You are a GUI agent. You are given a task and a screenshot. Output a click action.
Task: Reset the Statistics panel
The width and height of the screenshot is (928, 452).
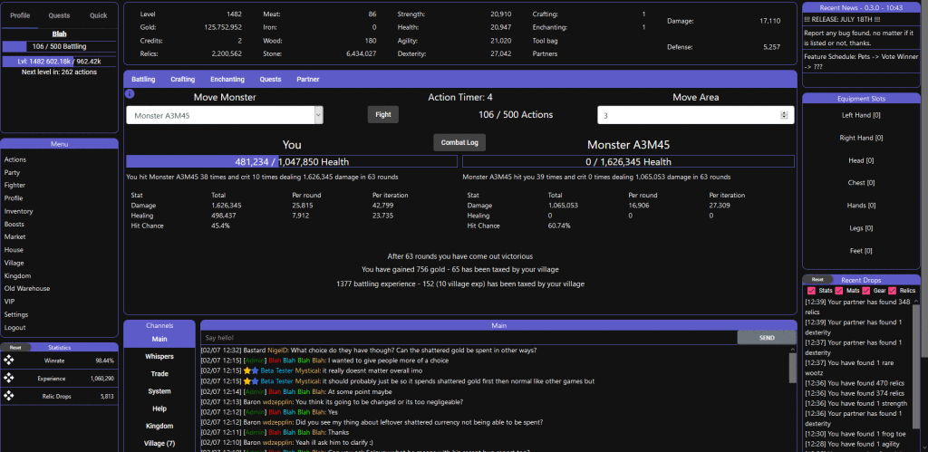pos(15,347)
